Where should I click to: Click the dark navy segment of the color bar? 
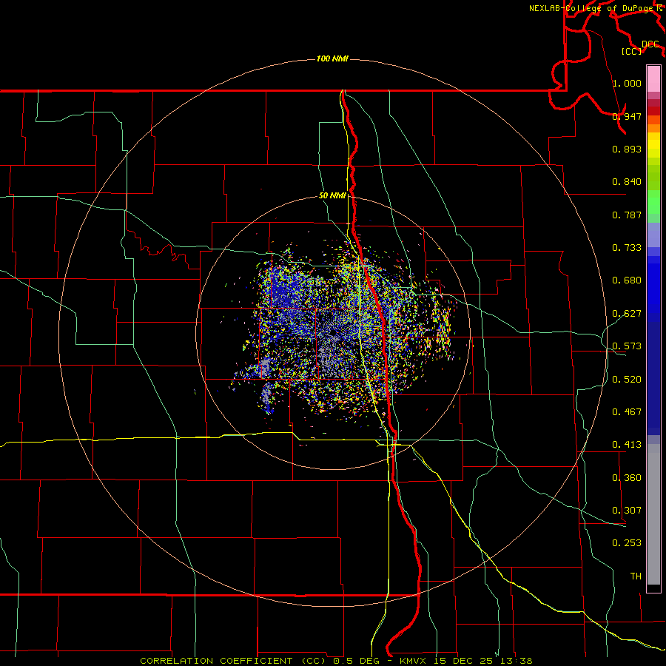[653, 378]
